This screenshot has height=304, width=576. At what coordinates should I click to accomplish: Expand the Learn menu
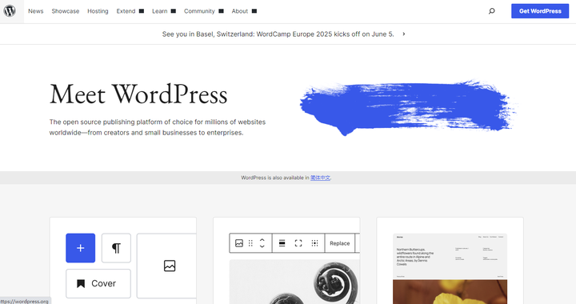pos(164,11)
